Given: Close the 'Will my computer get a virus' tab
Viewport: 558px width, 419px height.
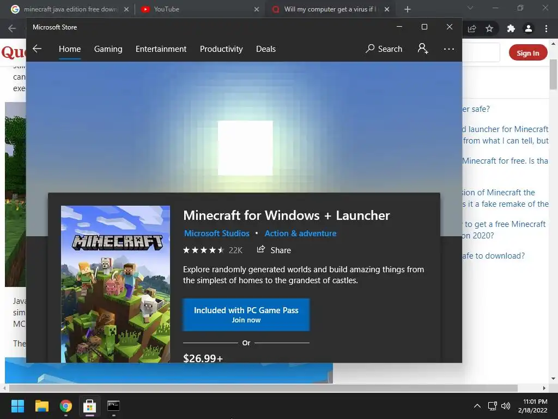Looking at the screenshot, I should pos(387,9).
